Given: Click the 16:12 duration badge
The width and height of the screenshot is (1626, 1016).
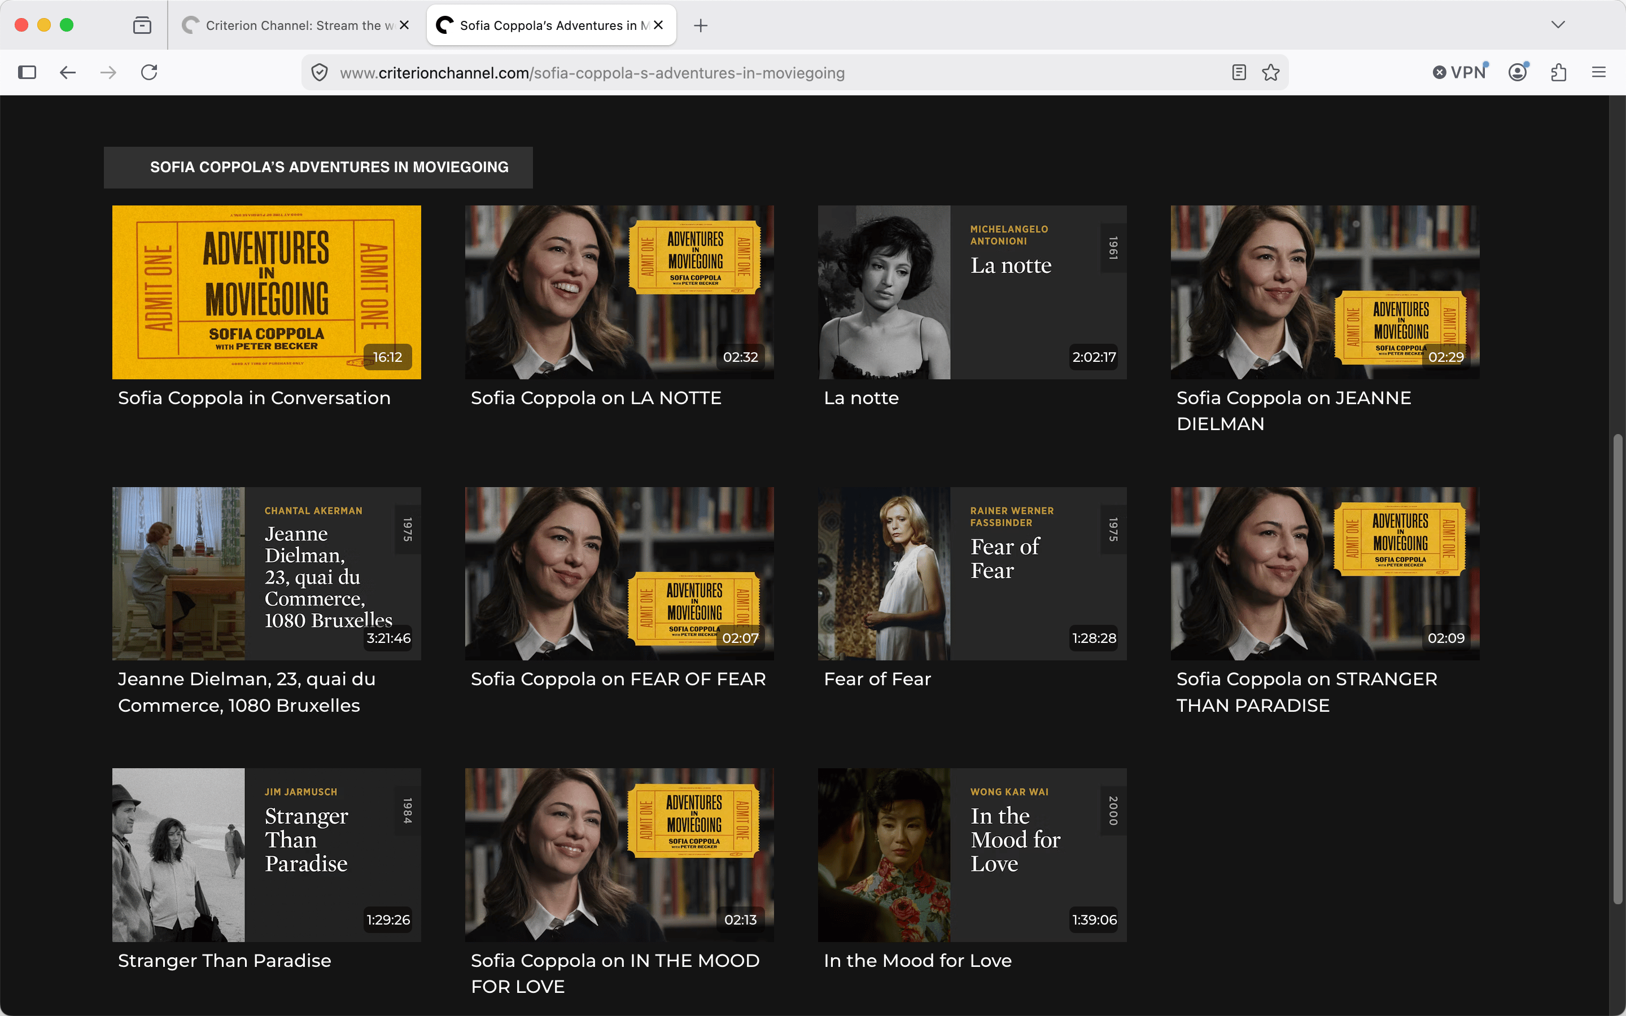Looking at the screenshot, I should 388,357.
